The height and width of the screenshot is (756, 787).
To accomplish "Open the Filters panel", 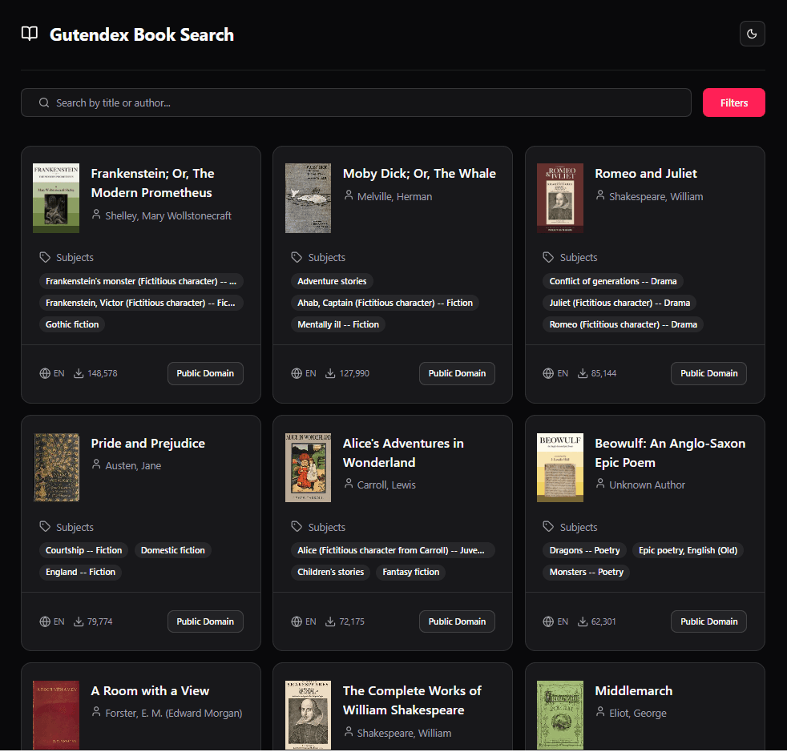I will click(733, 103).
